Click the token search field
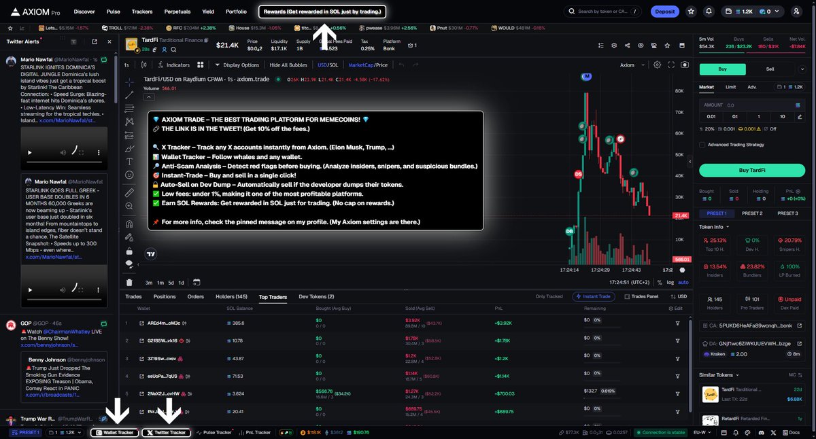Screen dimensions: 816x439 pos(602,12)
